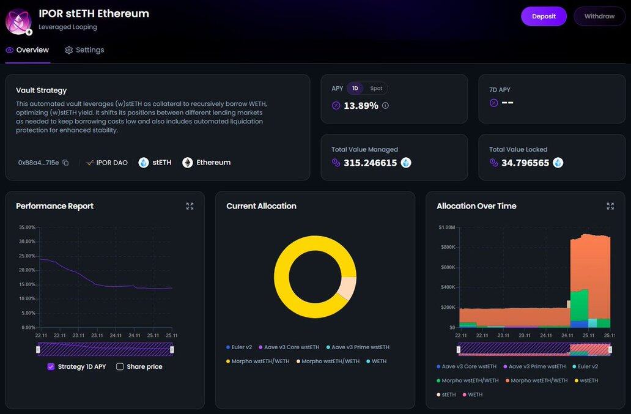Switch APY to Spot mode

376,89
